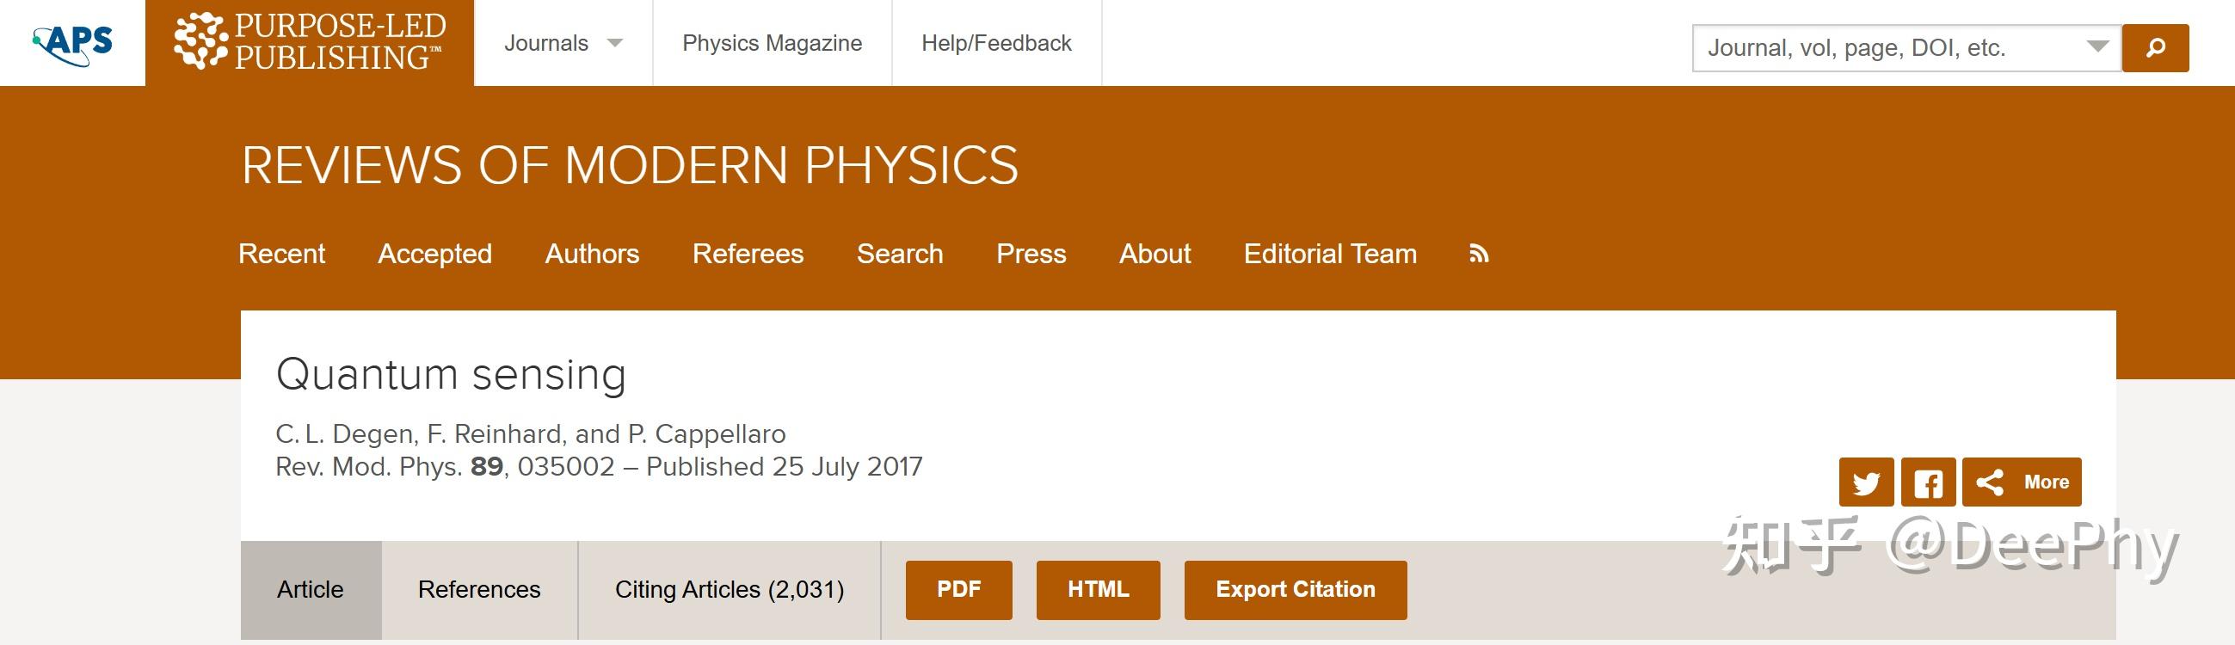This screenshot has height=645, width=2235.
Task: Select the Article tab
Action: pyautogui.click(x=311, y=589)
